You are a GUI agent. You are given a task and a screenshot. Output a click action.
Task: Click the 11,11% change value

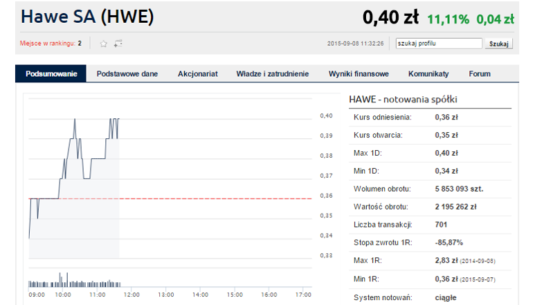448,19
